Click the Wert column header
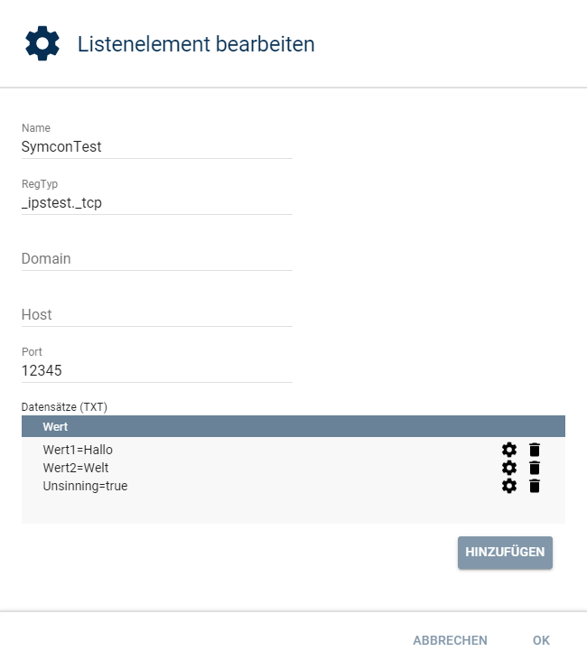587x670 pixels. pos(56,426)
